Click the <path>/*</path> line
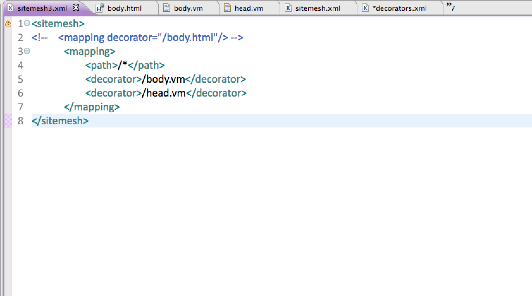 tap(125, 65)
